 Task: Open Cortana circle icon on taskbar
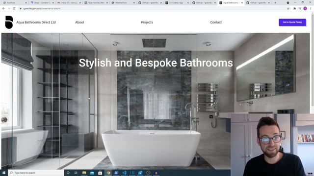(68, 173)
